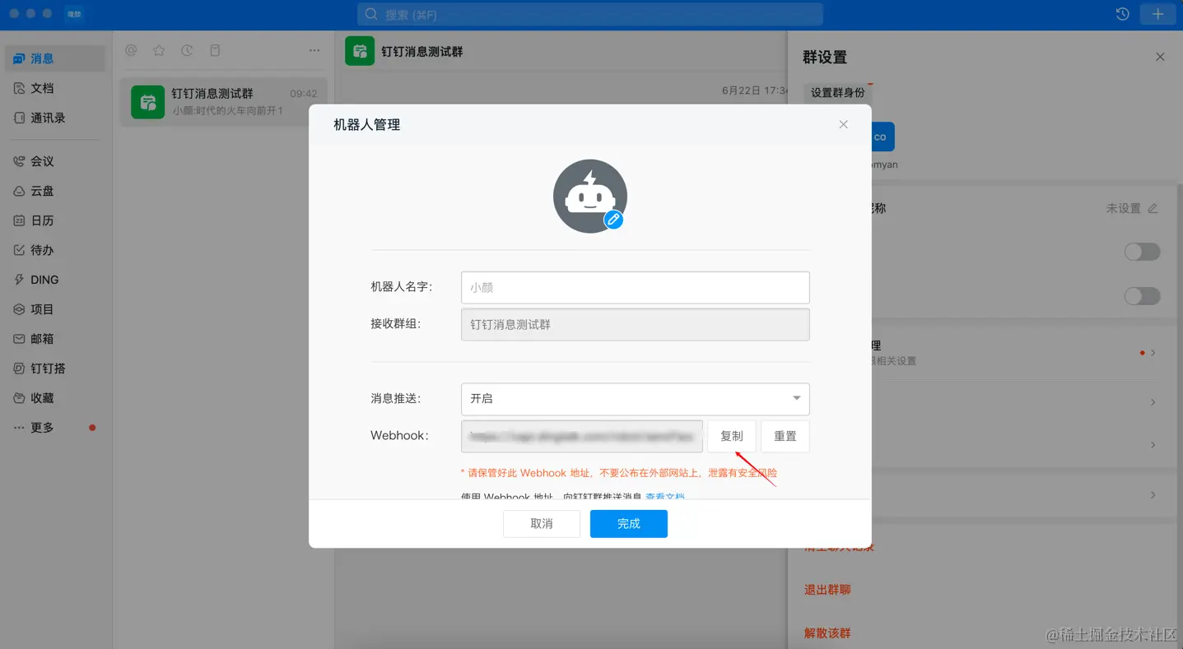Viewport: 1183px width, 649px height.
Task: Click the 待办 checkmark icon in sidebar
Action: click(x=19, y=250)
